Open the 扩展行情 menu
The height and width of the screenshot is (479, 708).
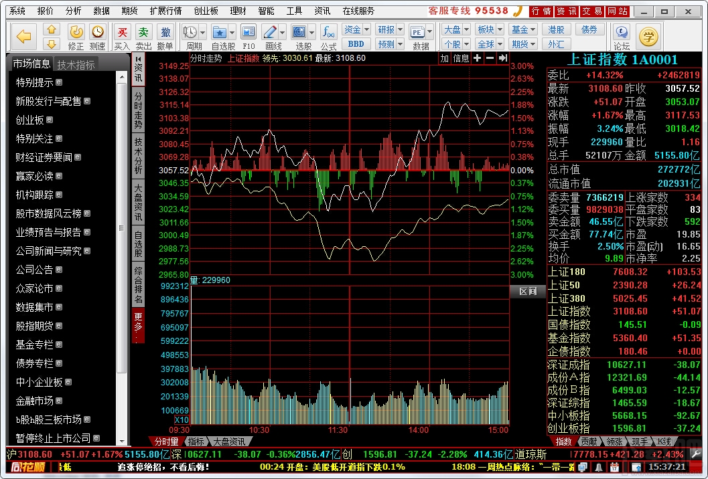point(165,11)
